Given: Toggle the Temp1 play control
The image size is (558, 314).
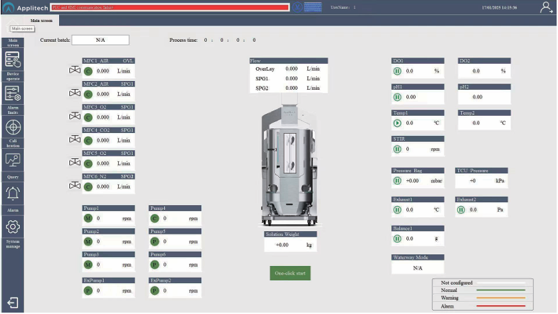Looking at the screenshot, I should [x=397, y=123].
